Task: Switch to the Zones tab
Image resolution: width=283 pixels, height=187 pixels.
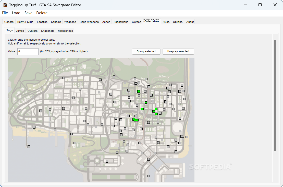Action: (106, 22)
